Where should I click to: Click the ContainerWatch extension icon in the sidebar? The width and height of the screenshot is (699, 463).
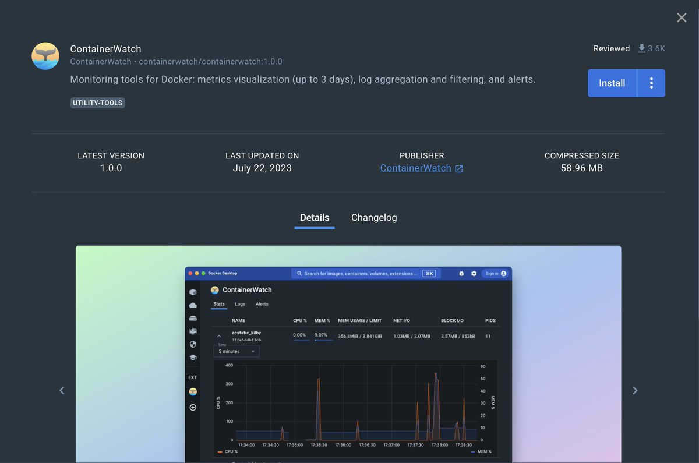point(193,392)
